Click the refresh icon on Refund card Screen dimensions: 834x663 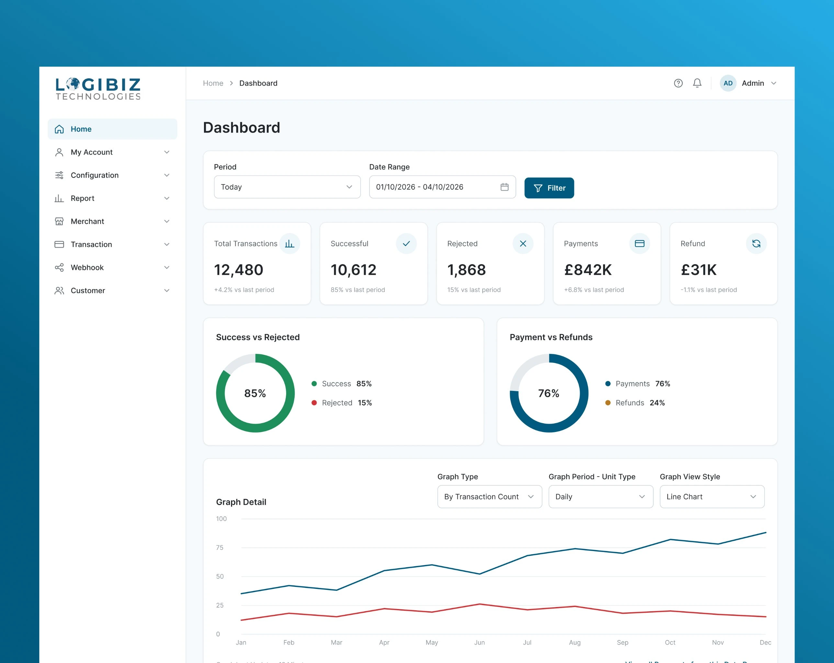tap(756, 244)
